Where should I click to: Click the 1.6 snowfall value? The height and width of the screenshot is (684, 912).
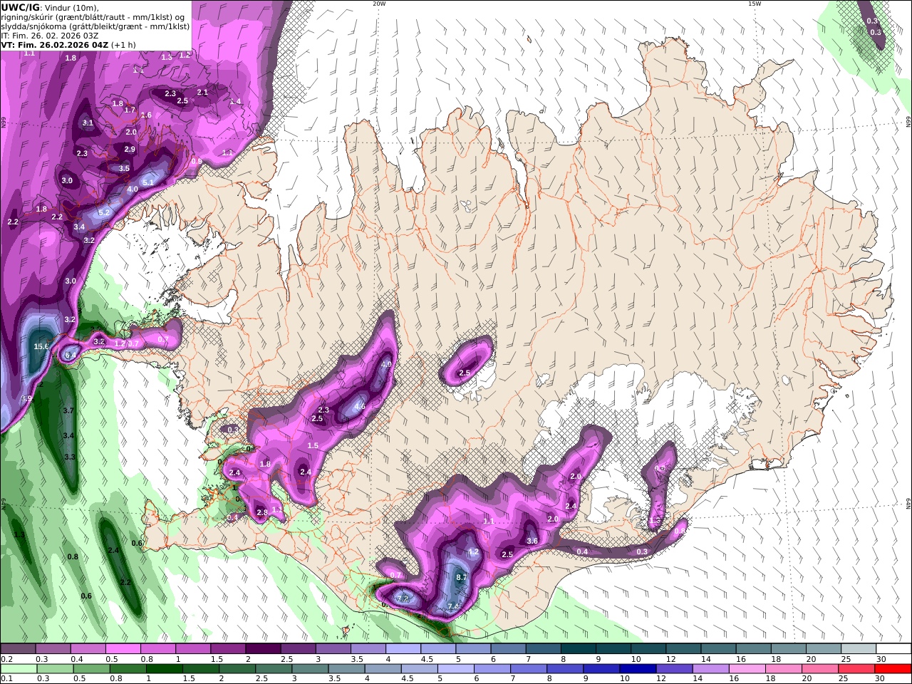coord(146,115)
